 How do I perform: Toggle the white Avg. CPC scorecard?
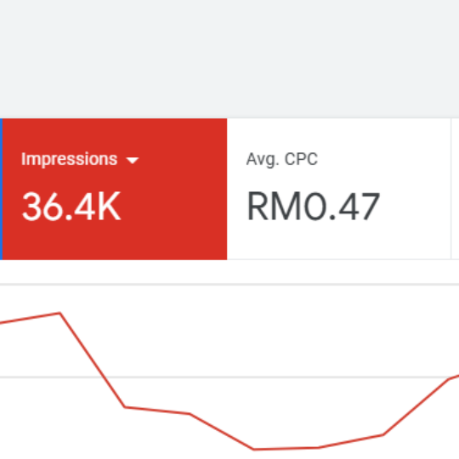(338, 189)
